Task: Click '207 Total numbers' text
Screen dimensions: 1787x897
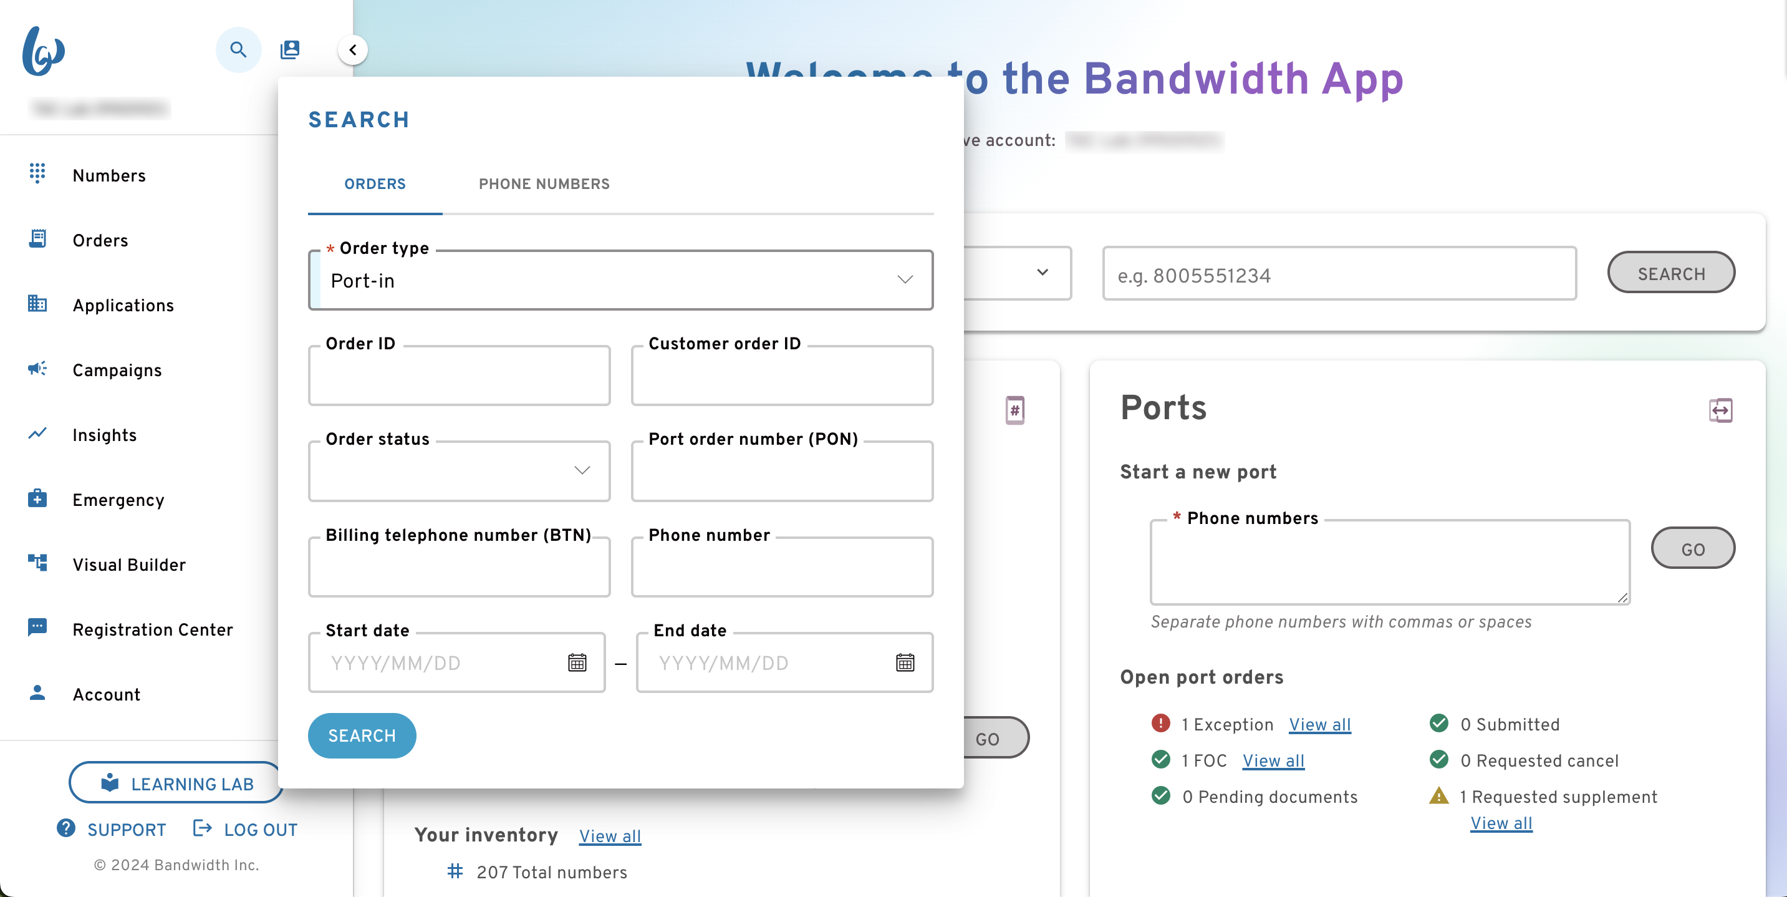Action: point(551,873)
